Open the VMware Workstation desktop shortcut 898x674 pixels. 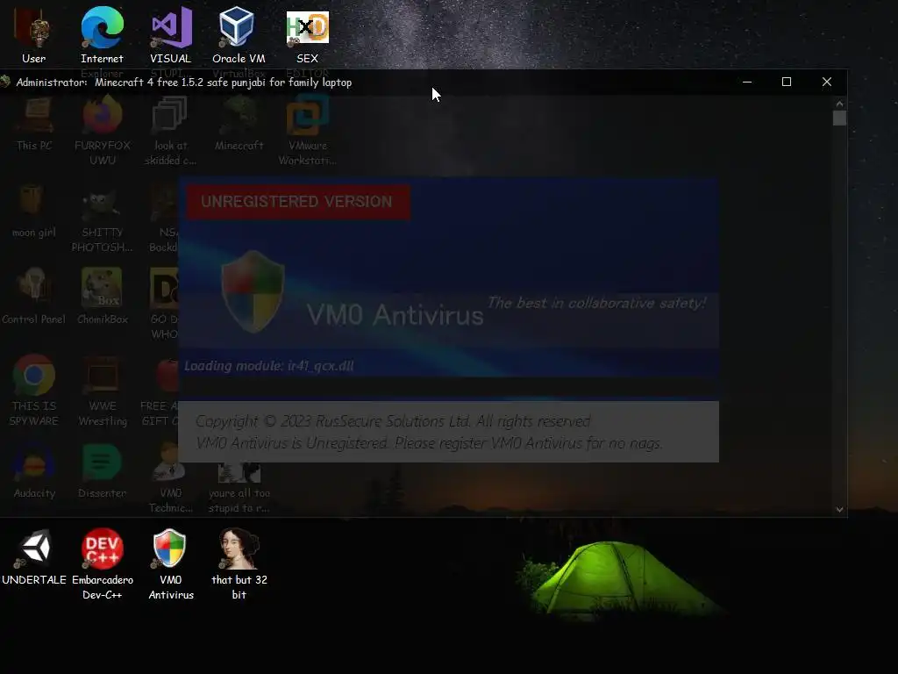[x=308, y=131]
